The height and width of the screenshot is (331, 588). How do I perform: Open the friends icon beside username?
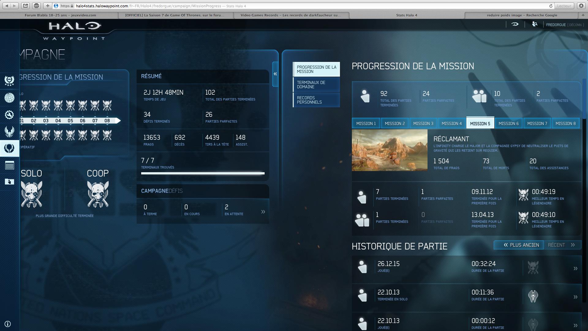(535, 24)
